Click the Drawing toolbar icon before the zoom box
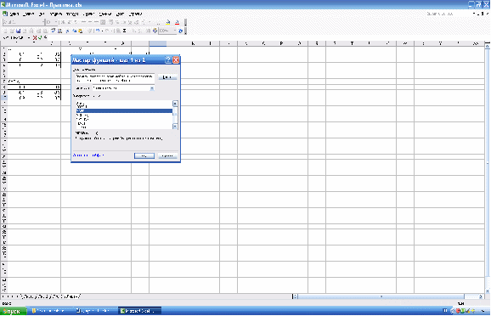 click(155, 31)
